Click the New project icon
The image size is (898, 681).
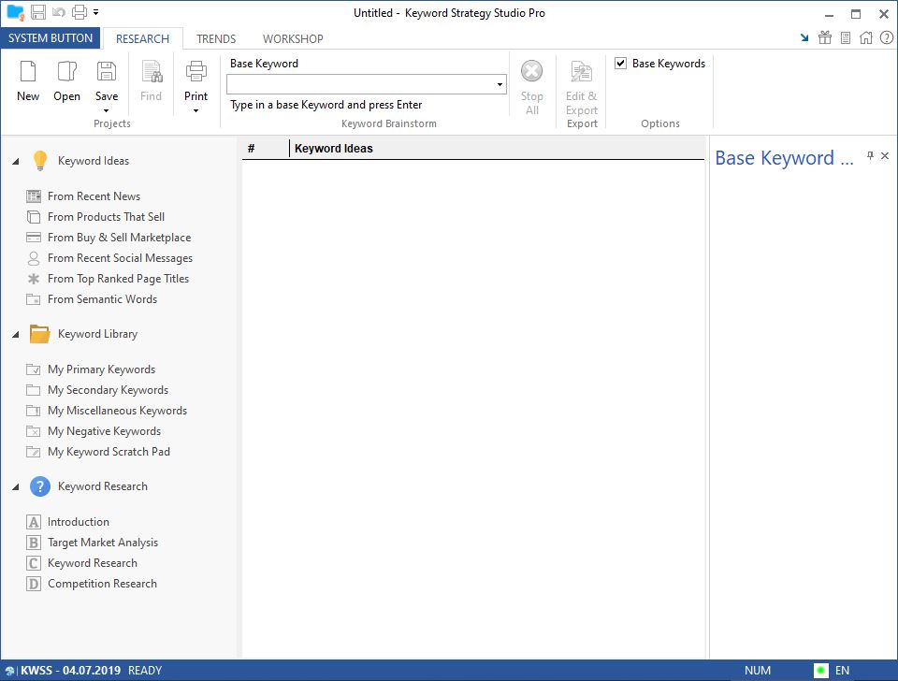pyautogui.click(x=28, y=72)
